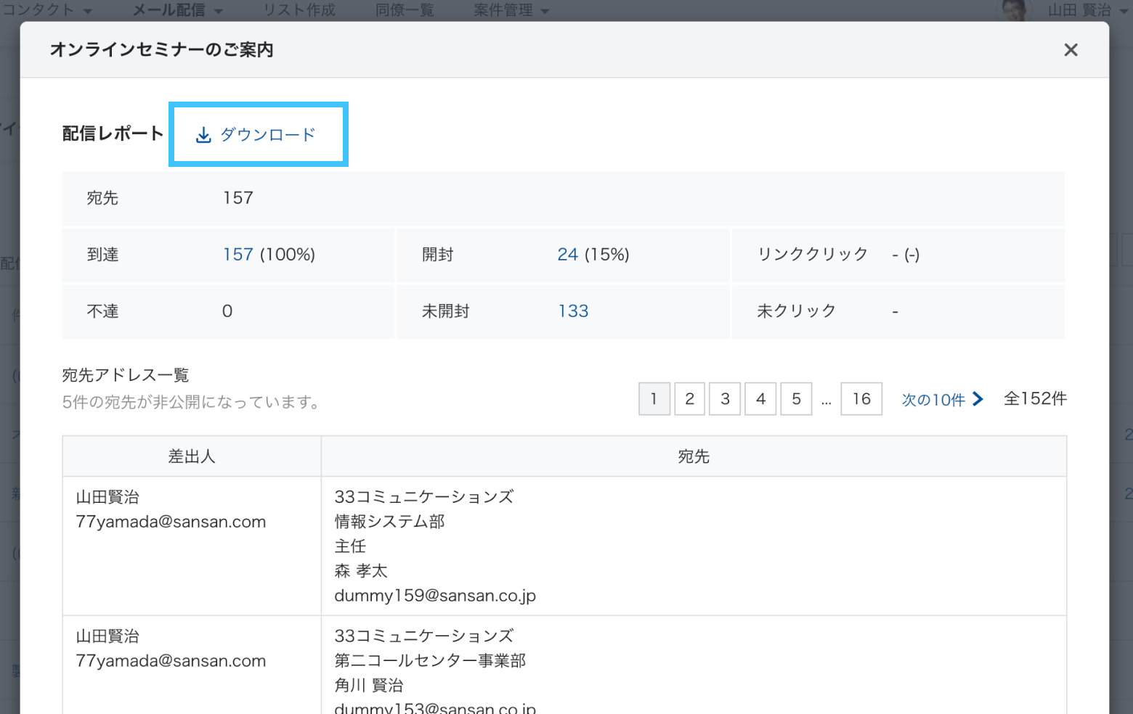This screenshot has height=714, width=1133.
Task: Go to pagination page 5
Action: (x=796, y=399)
